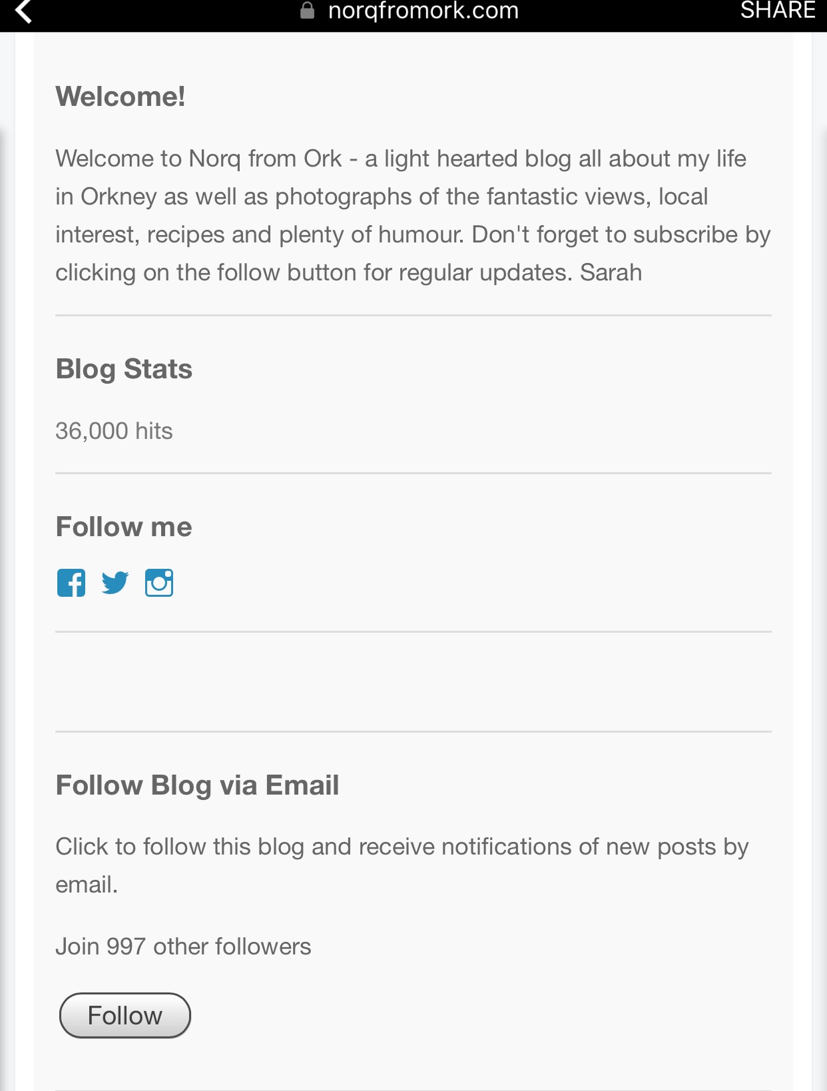Open the Instagram camera icon
This screenshot has height=1091, width=827.
(159, 583)
